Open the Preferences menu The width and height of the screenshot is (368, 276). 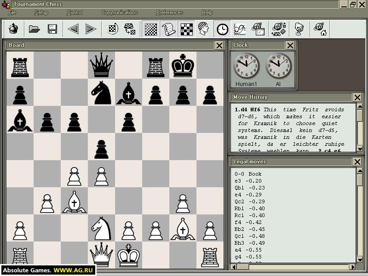(169, 12)
